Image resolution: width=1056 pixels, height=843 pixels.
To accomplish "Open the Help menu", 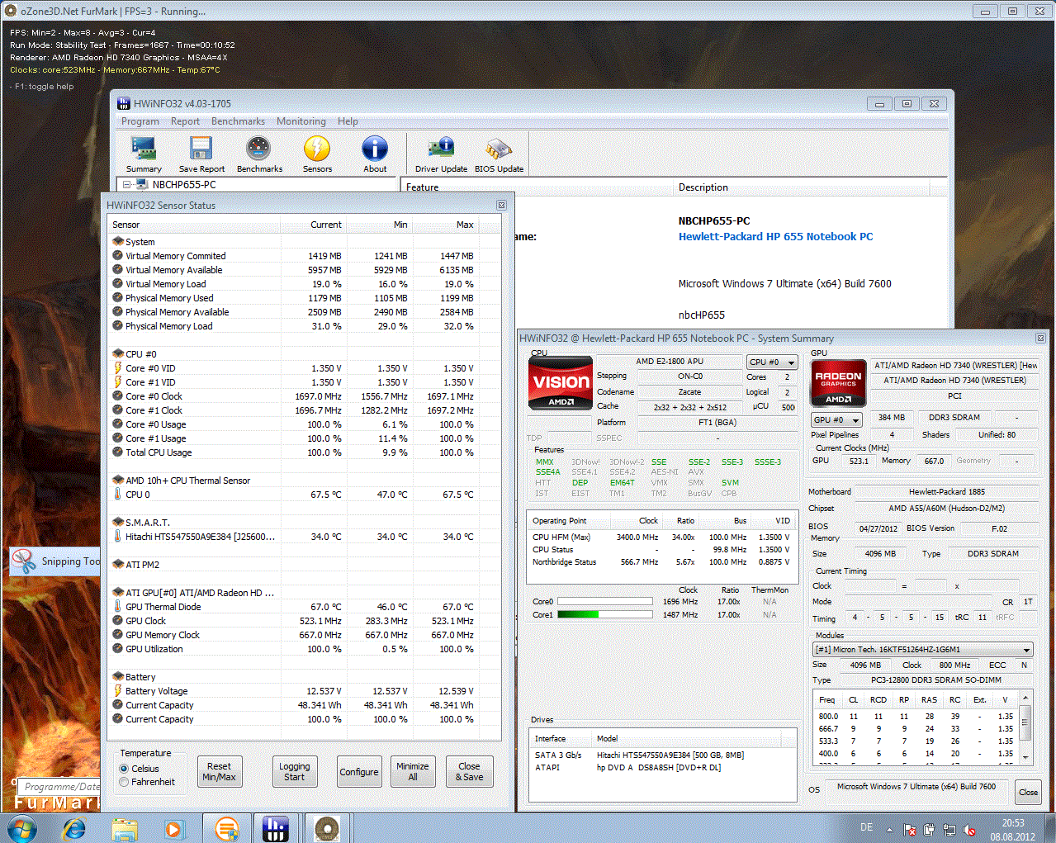I will 348,121.
